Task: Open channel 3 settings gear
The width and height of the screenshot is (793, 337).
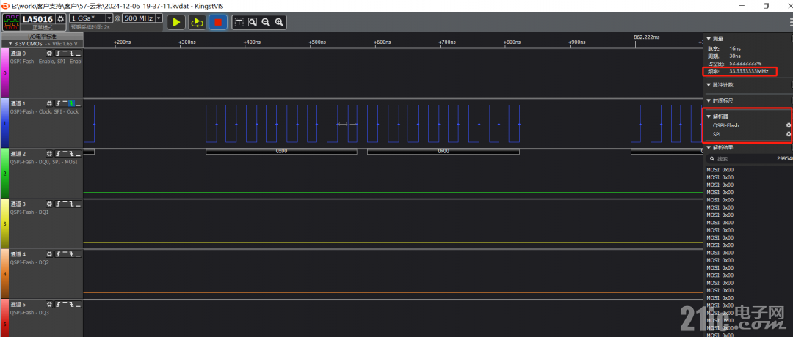Action: tap(50, 204)
